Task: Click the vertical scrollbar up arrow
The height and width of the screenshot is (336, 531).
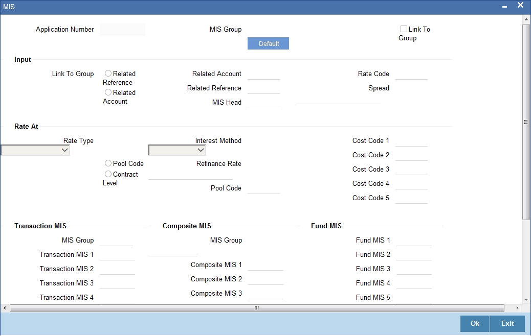Action: pyautogui.click(x=526, y=19)
